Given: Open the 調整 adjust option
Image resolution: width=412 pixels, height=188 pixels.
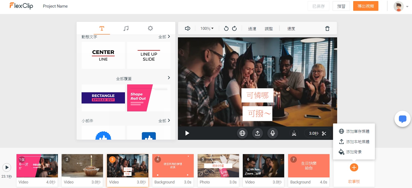Looking at the screenshot, I should (269, 28).
